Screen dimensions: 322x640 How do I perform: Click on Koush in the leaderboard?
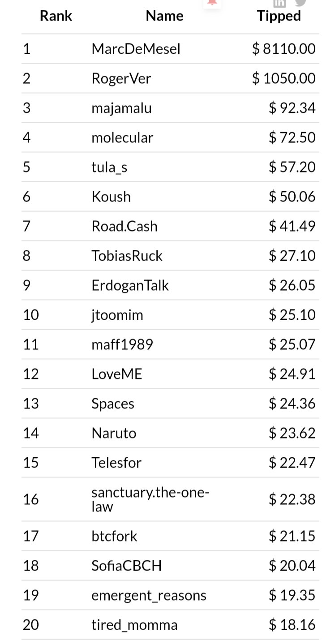pos(111,197)
